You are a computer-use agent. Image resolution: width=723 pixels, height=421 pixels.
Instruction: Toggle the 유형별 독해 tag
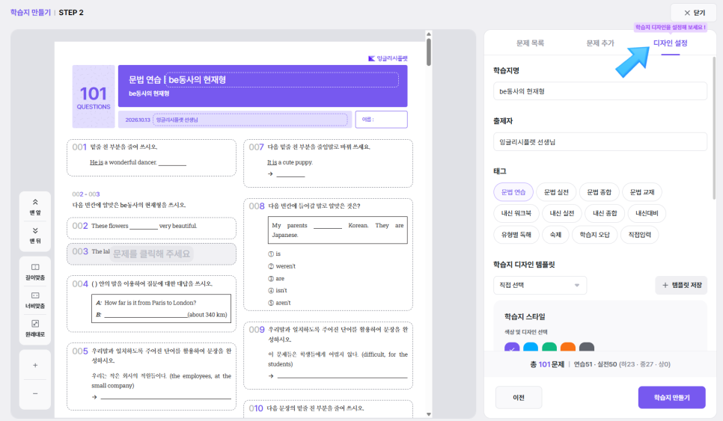click(516, 235)
